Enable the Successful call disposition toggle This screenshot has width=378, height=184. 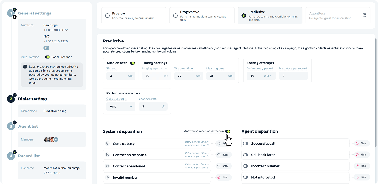(246, 144)
